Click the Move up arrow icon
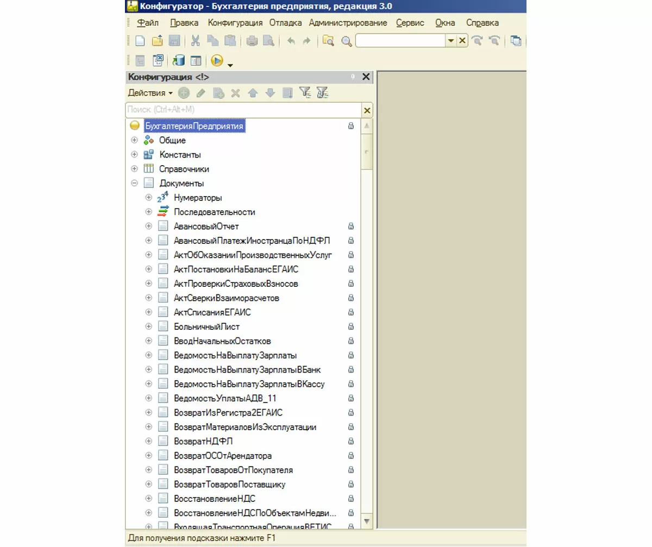 click(252, 93)
